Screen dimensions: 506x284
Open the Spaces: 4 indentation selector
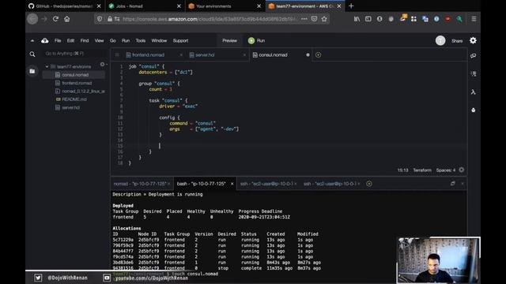446,170
